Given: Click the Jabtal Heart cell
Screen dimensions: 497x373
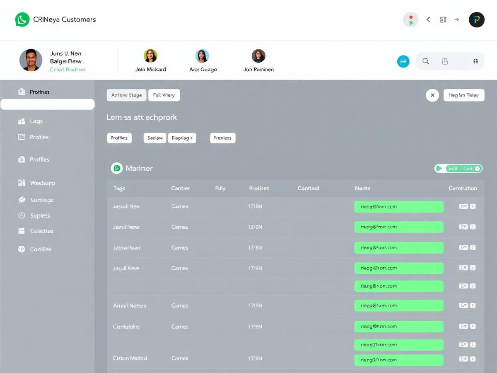Looking at the screenshot, I should [x=127, y=247].
